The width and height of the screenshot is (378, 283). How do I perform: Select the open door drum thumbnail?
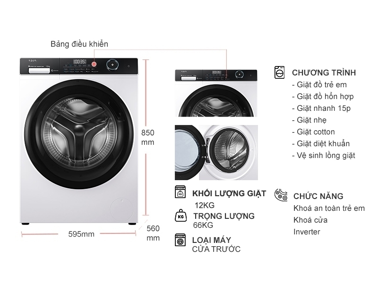[x=216, y=152]
